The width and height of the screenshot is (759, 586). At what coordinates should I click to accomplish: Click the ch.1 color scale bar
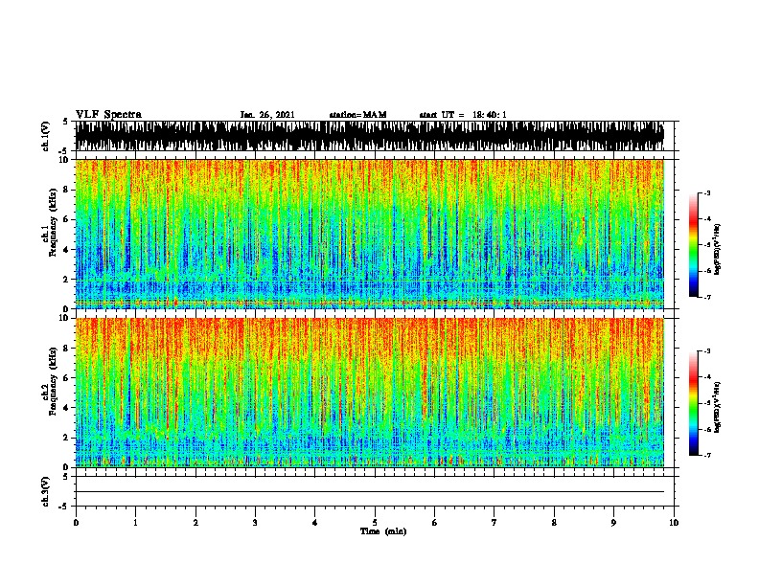(x=694, y=245)
